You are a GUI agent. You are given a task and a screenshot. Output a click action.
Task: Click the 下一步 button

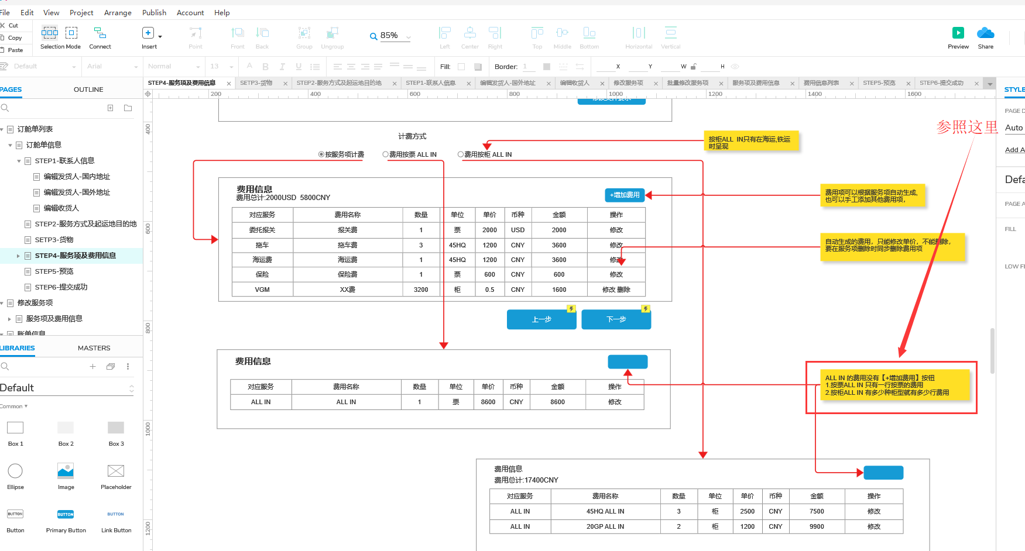(x=616, y=319)
